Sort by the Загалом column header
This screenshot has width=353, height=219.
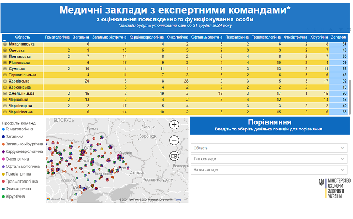click(338, 37)
